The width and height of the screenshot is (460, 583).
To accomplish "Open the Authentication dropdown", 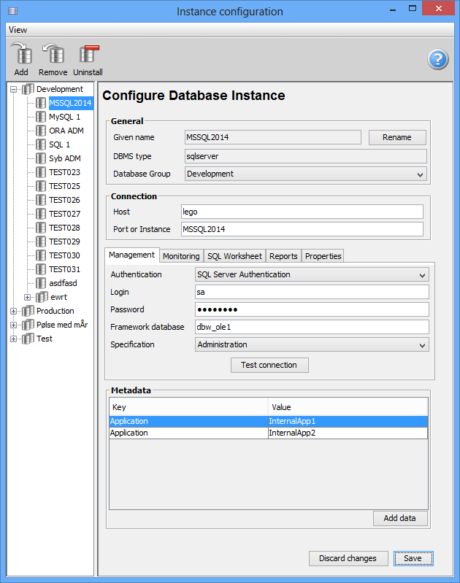I will coord(312,275).
